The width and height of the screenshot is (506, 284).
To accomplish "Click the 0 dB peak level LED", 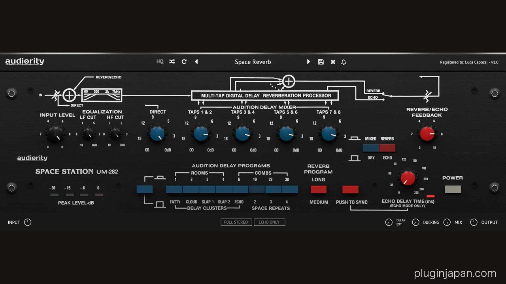I will tap(99, 194).
